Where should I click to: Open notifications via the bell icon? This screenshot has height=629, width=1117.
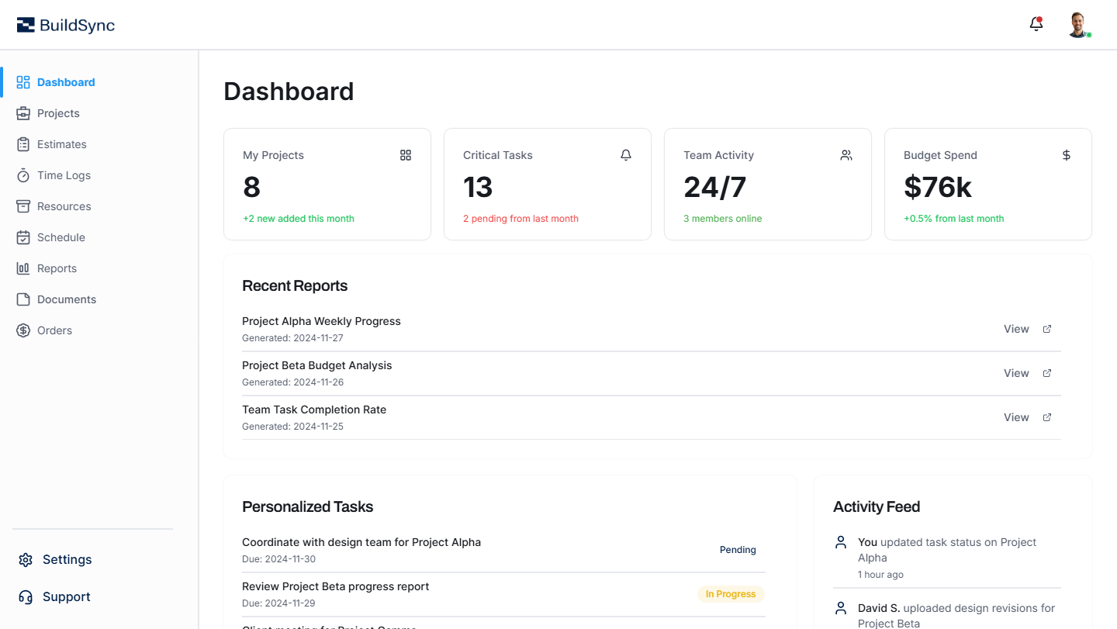[x=1036, y=24]
